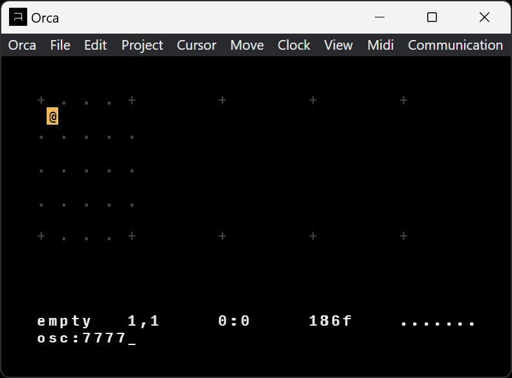Maximize the Orca window
This screenshot has width=512, height=378.
(432, 17)
